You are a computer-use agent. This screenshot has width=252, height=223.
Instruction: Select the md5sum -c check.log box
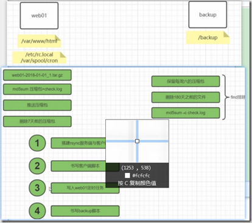(x=186, y=113)
